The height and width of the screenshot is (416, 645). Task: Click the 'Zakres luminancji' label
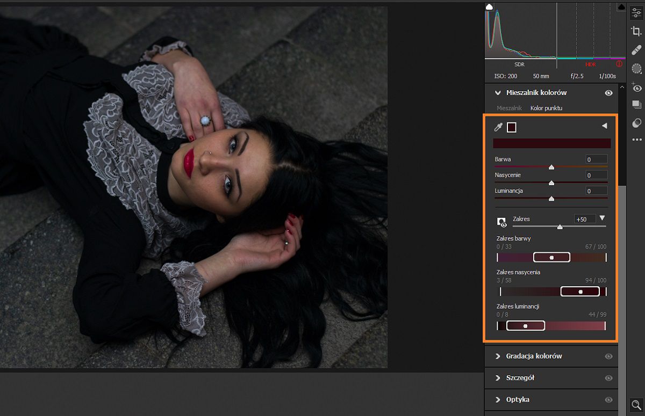(x=518, y=306)
